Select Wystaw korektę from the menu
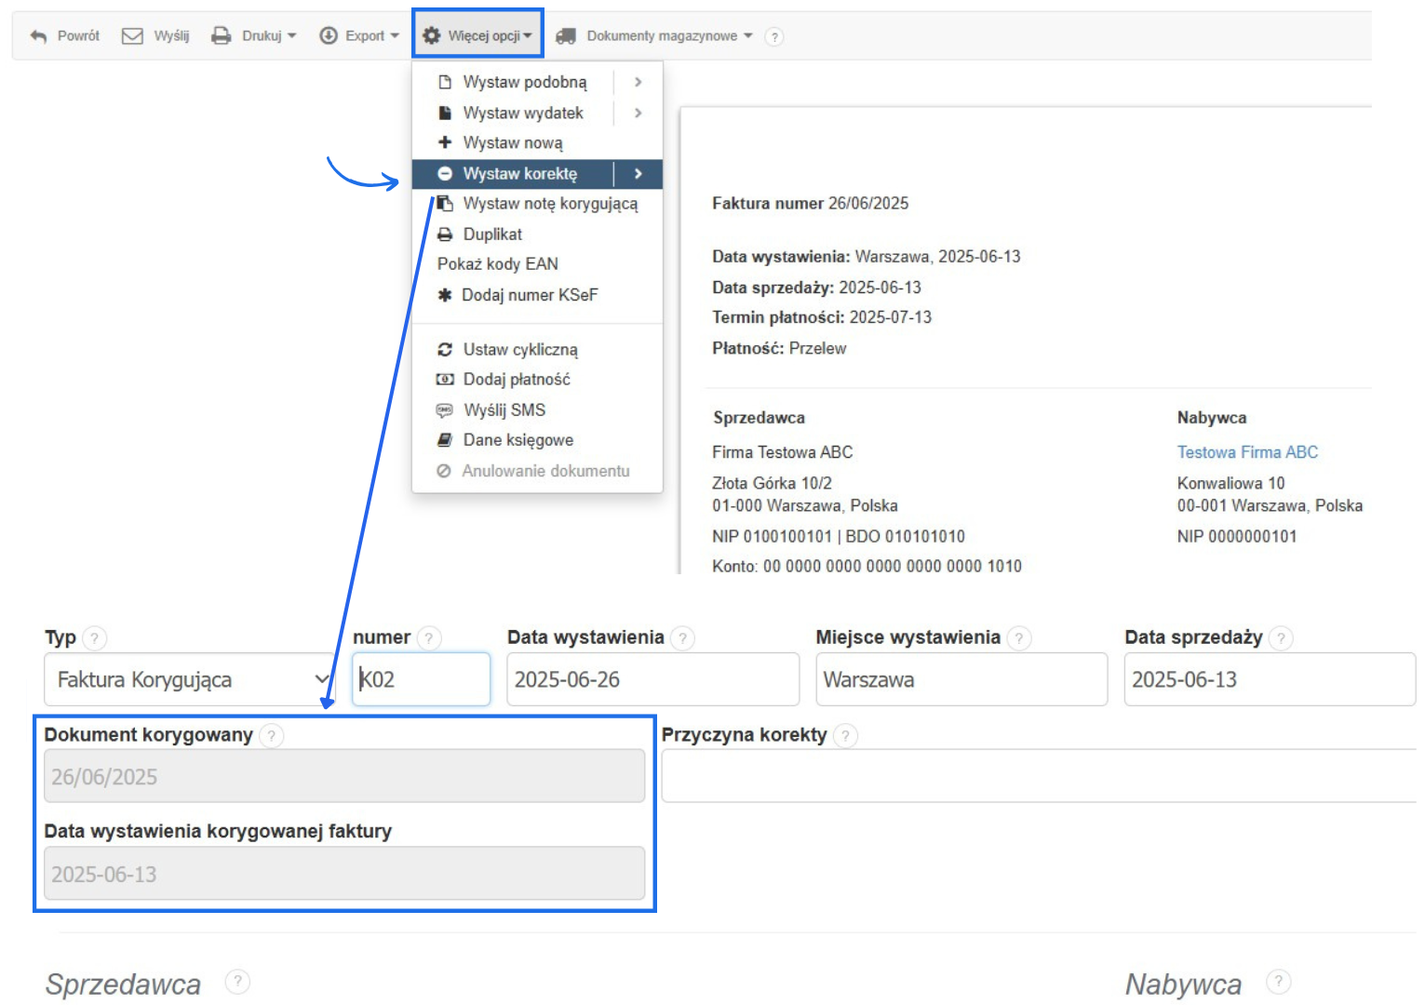 point(519,174)
